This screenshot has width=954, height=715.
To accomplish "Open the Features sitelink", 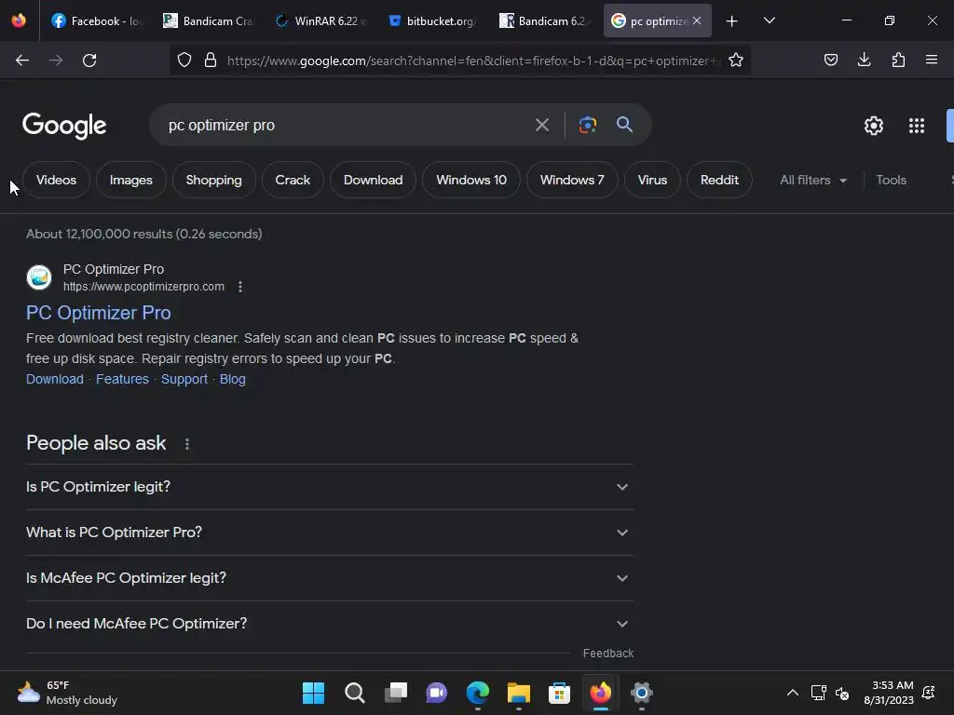I will 122,379.
